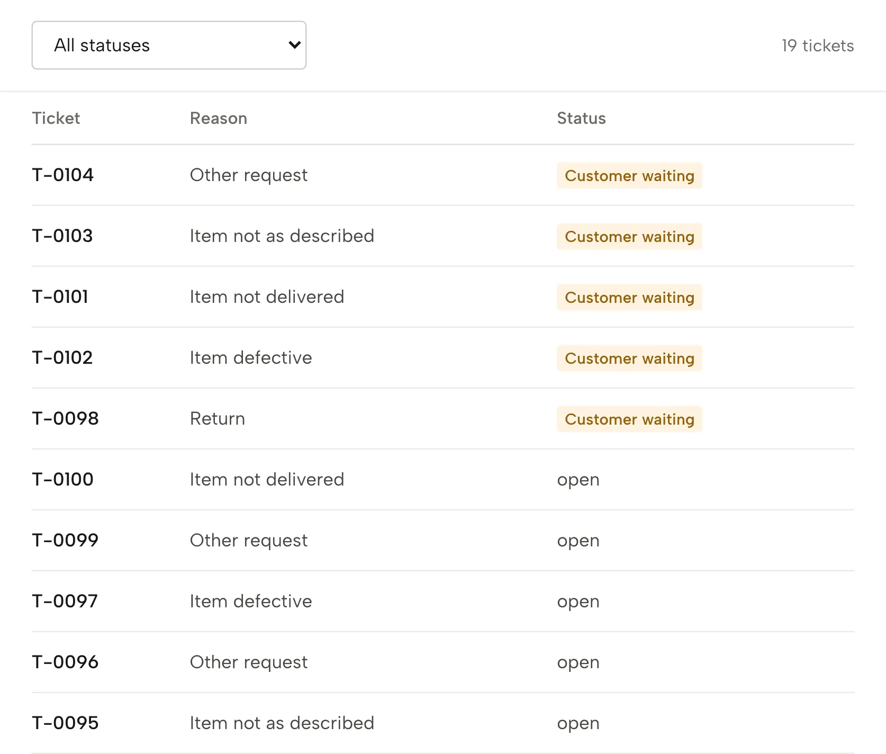This screenshot has width=886, height=754.
Task: Click Item not delivered in T-0100 row
Action: coord(267,479)
